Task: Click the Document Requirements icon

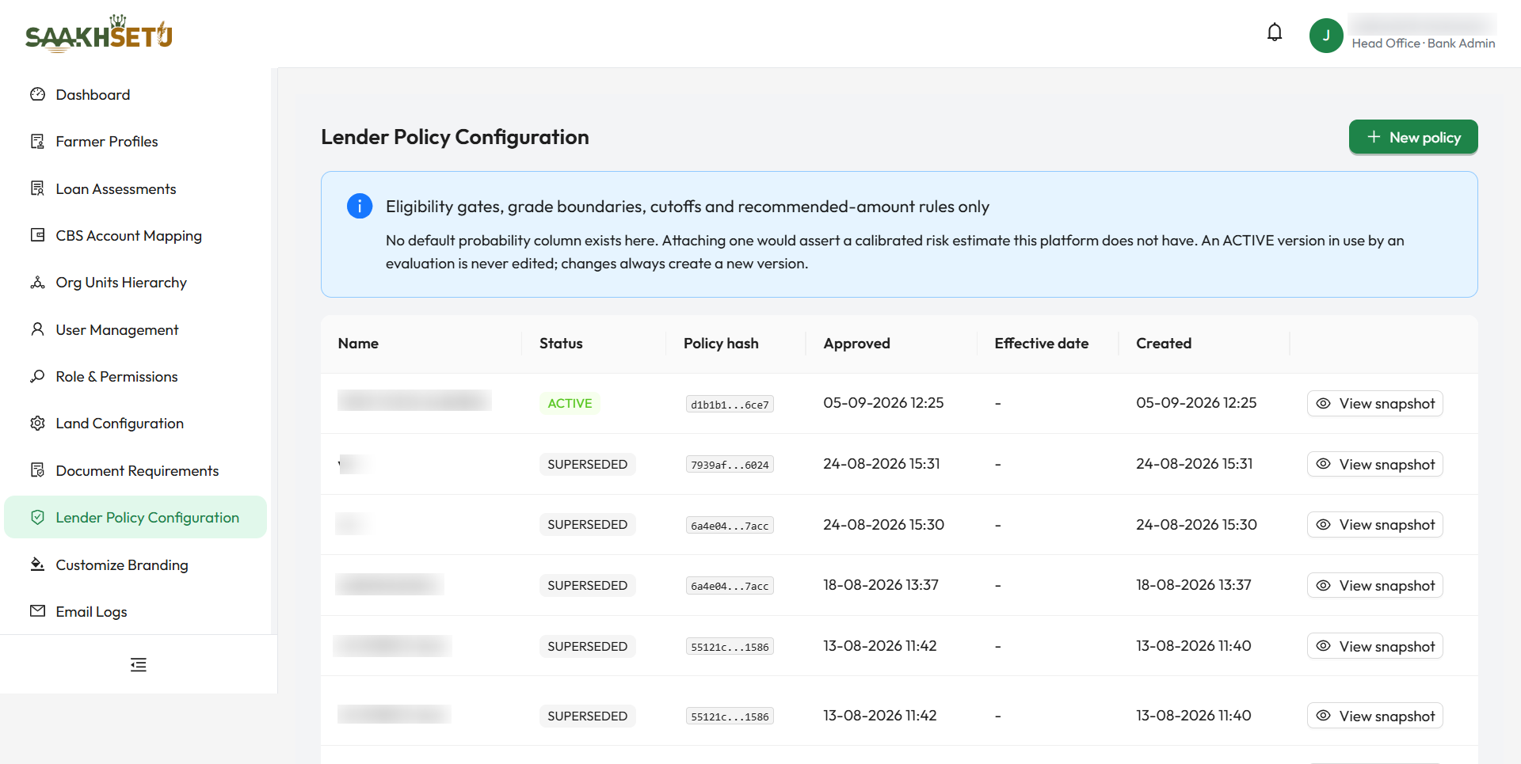Action: click(x=37, y=470)
